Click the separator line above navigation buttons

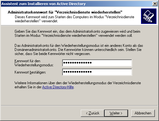click(79, 106)
